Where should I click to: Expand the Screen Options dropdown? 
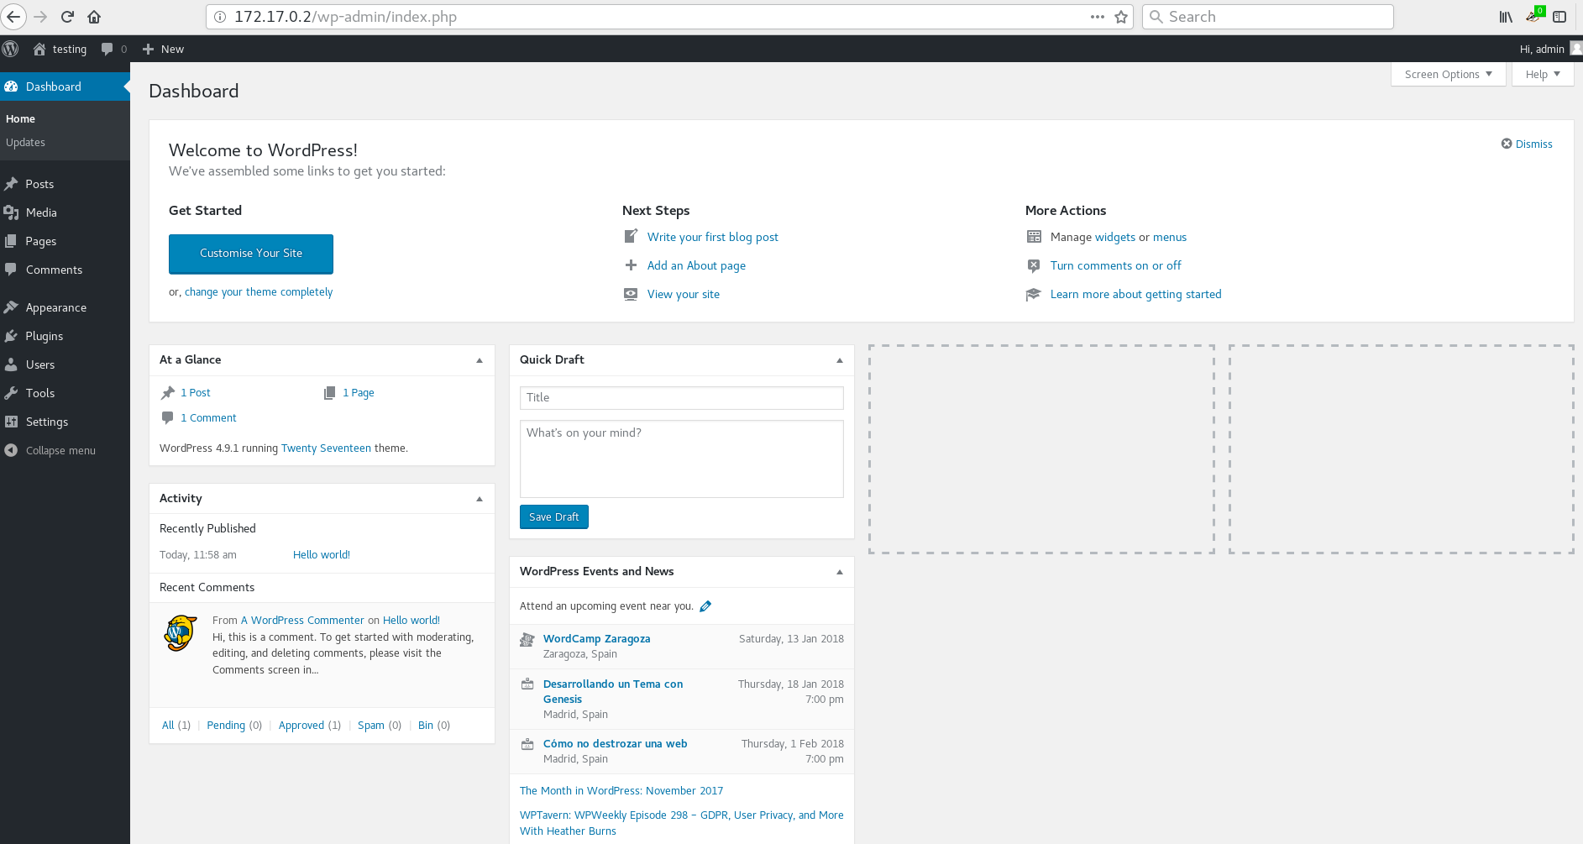(1448, 74)
